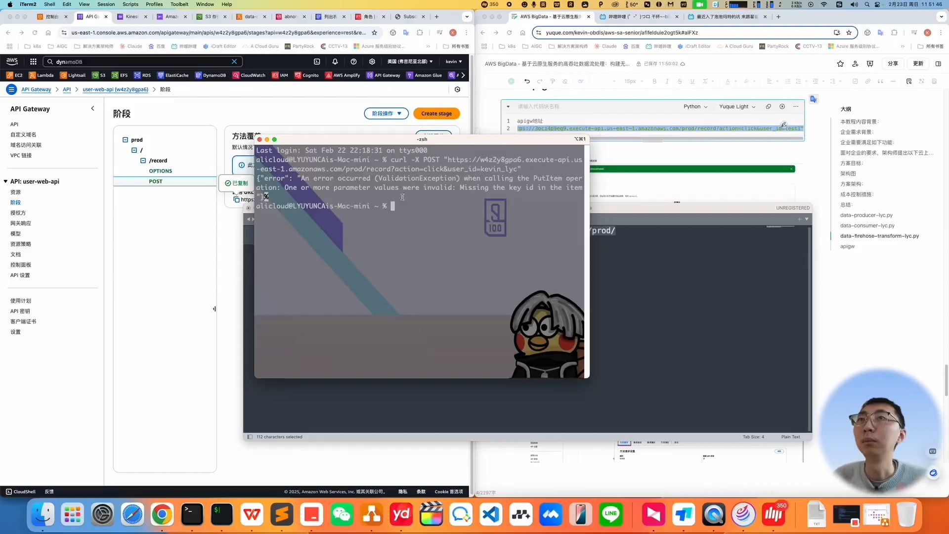Open AWS notifications bell
The image size is (949, 534).
[x=335, y=62]
